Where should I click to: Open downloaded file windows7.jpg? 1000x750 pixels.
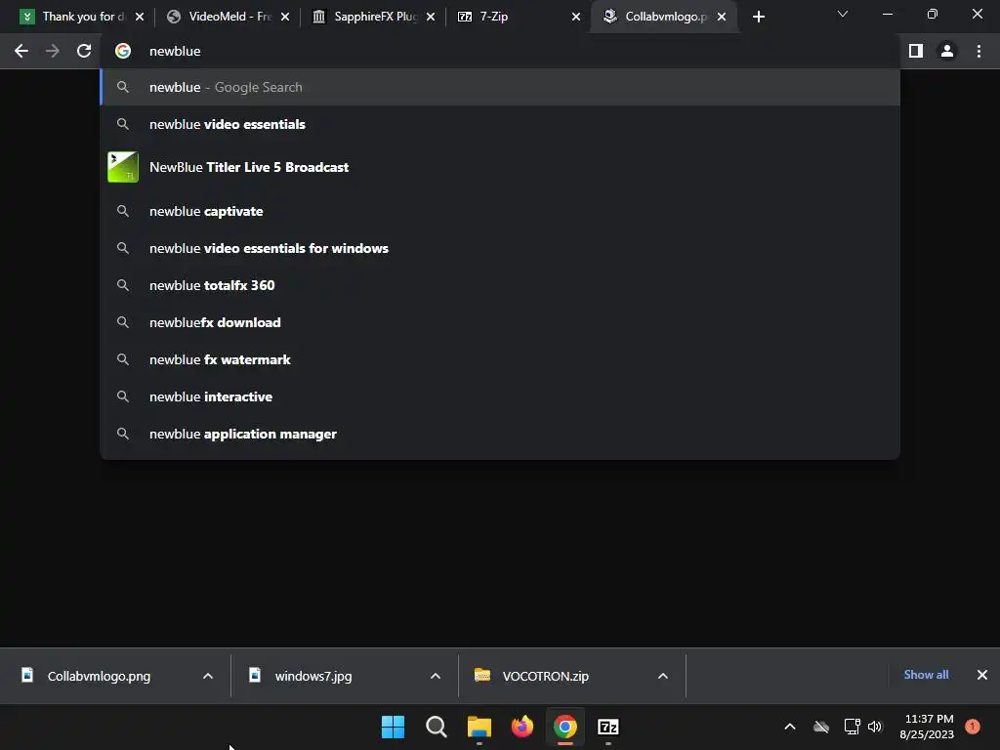tap(313, 676)
